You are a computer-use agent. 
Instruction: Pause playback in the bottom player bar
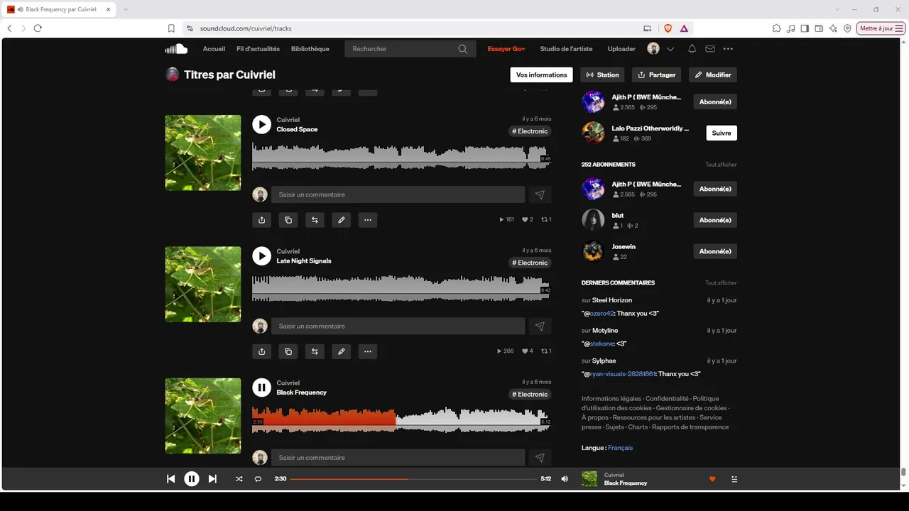click(x=192, y=479)
